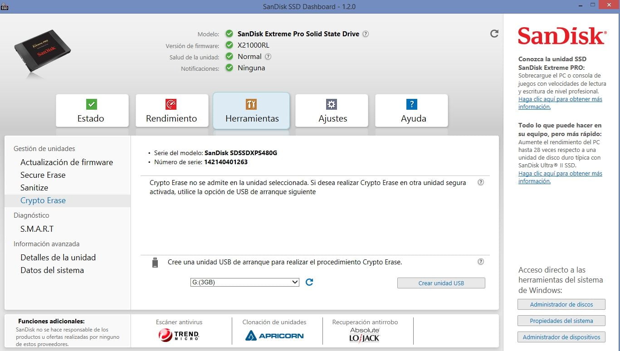
Task: Open the Ajustes tab
Action: [x=332, y=111]
